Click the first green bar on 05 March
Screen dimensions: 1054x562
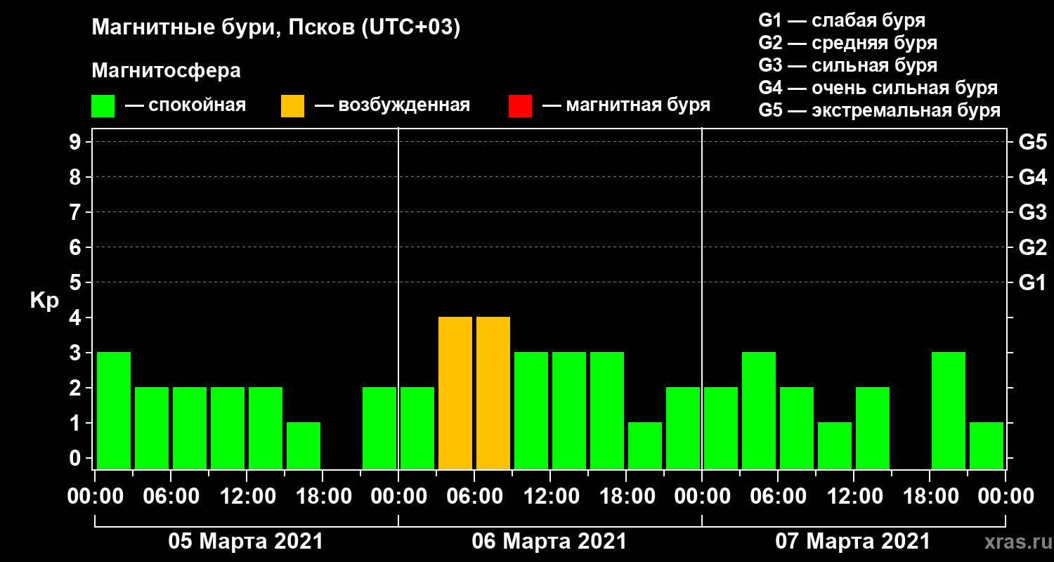click(114, 410)
